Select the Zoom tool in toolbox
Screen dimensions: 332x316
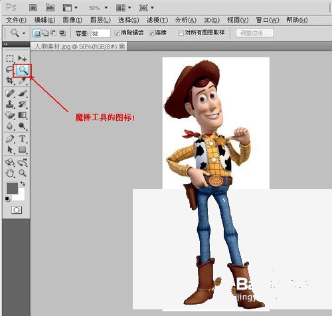[x=23, y=173]
